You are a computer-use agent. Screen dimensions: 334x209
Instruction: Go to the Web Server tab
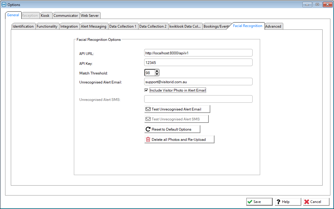click(90, 16)
